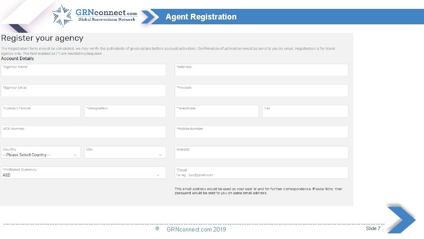The width and height of the screenshot is (424, 239).
Task: Click the GRNconnect.com 2019 footer text
Action: pos(196,229)
